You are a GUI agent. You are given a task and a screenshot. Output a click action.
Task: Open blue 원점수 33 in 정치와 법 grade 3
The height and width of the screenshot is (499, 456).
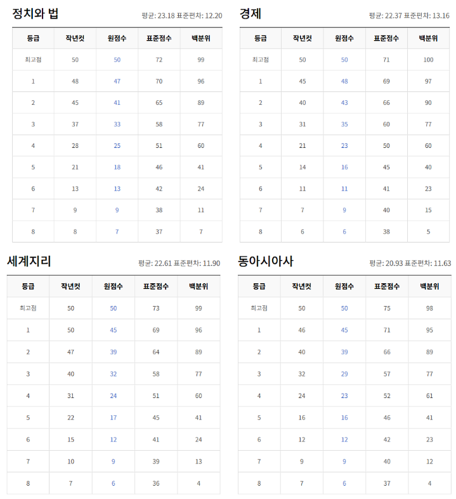[x=117, y=124]
